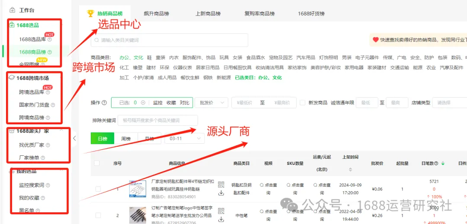Click help icon beside 跨境选品库
The width and height of the screenshot is (467, 224).
pyautogui.click(x=48, y=92)
